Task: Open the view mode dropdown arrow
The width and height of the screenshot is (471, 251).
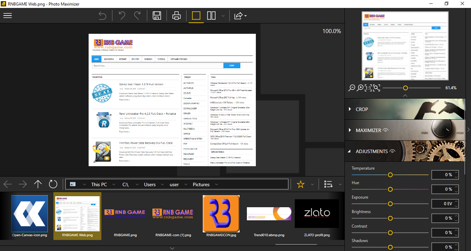Action: [223, 16]
